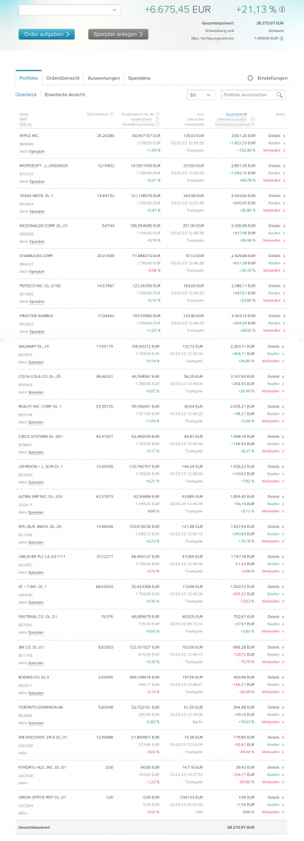The image size is (304, 841).
Task: Select the Erweiterte Ansicht view
Action: click(x=65, y=95)
